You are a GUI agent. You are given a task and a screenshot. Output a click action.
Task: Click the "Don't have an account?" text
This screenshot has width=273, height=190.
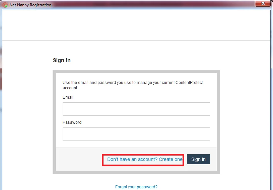click(132, 159)
